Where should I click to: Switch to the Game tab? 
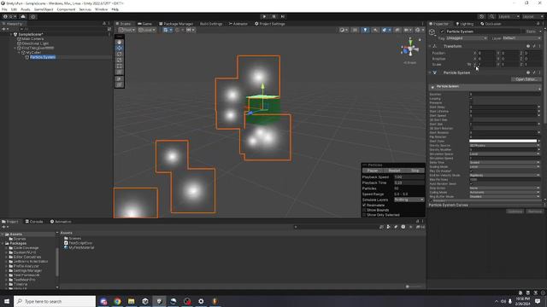click(144, 24)
